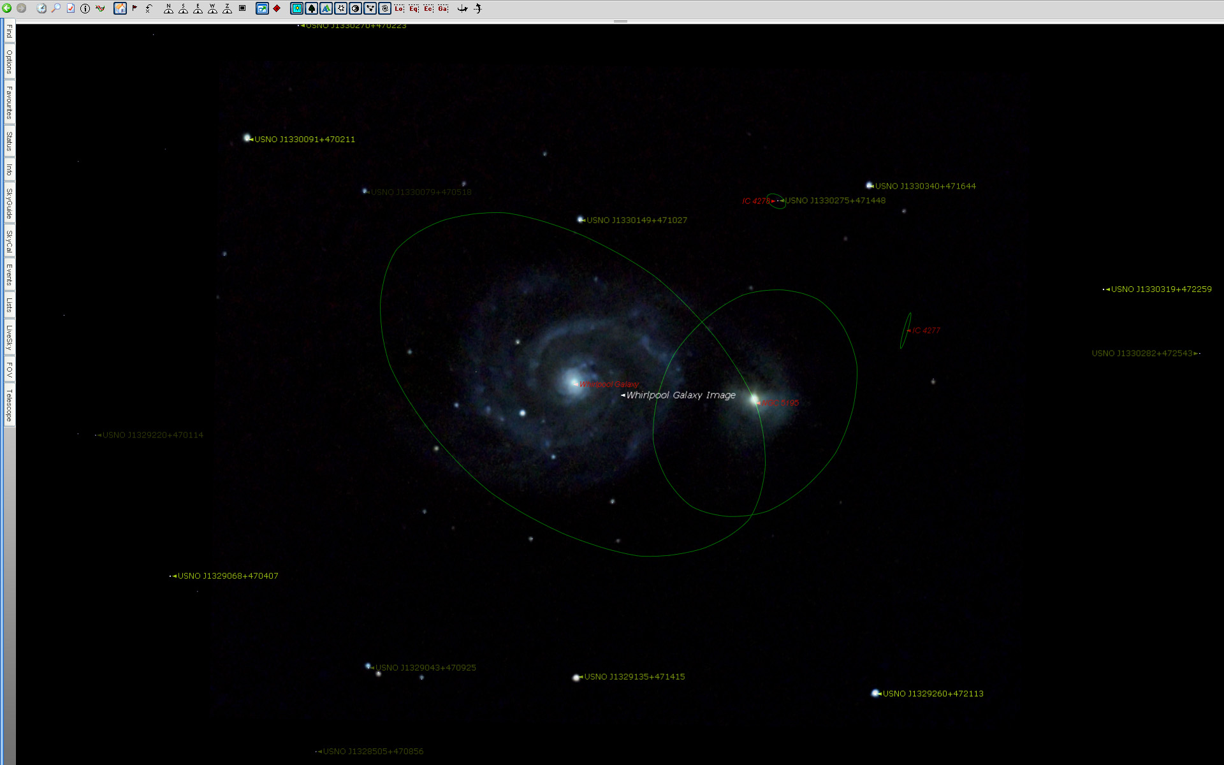The image size is (1224, 765).
Task: Select star USNO J1330149+471027 label
Action: point(636,220)
